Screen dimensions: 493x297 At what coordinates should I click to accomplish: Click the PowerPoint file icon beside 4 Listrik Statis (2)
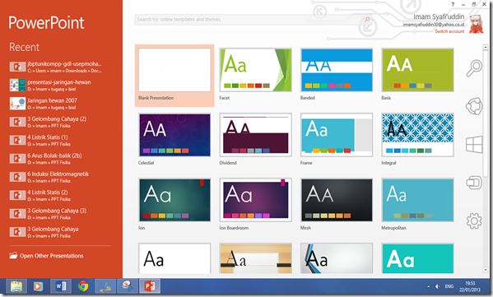pos(17,195)
